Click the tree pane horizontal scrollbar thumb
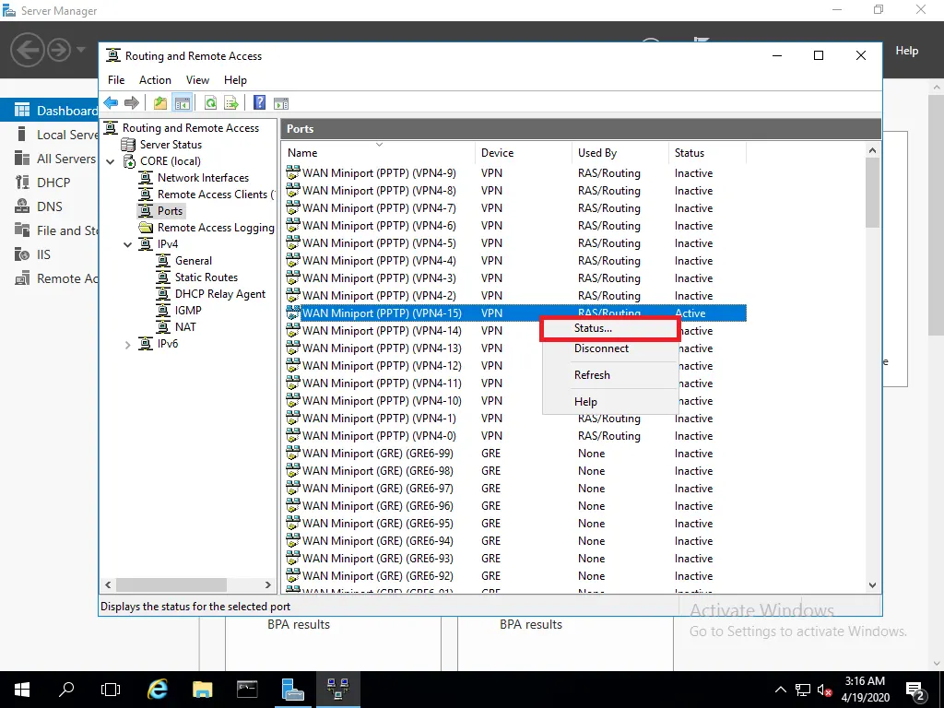The height and width of the screenshot is (708, 944). point(171,584)
